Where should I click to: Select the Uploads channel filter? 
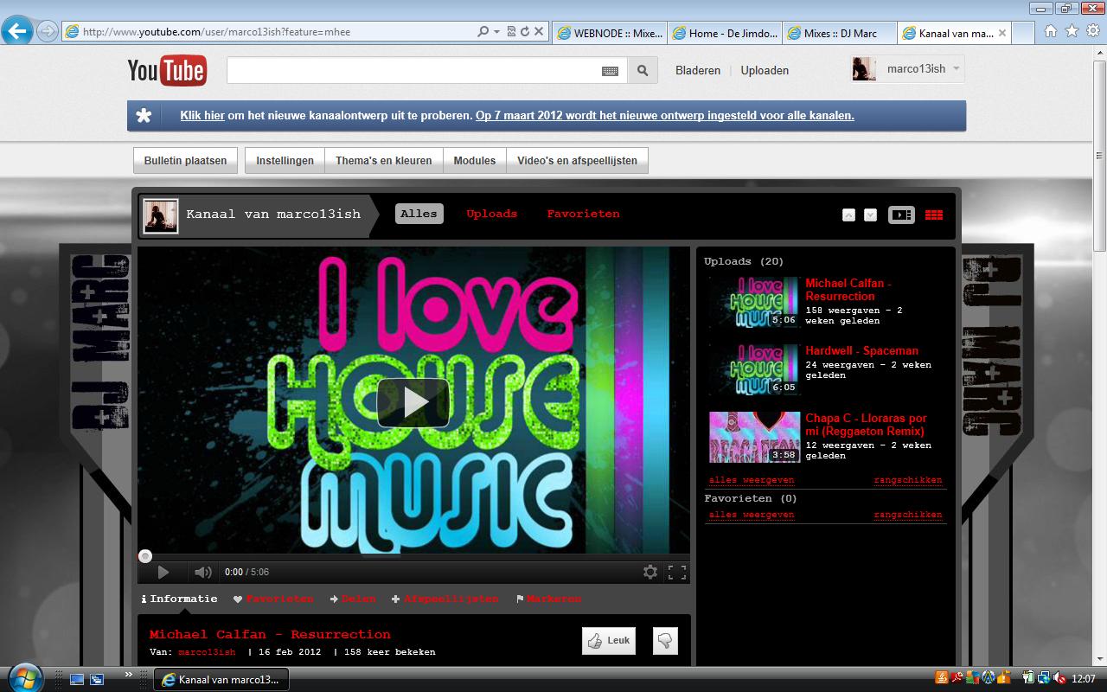[x=491, y=214]
